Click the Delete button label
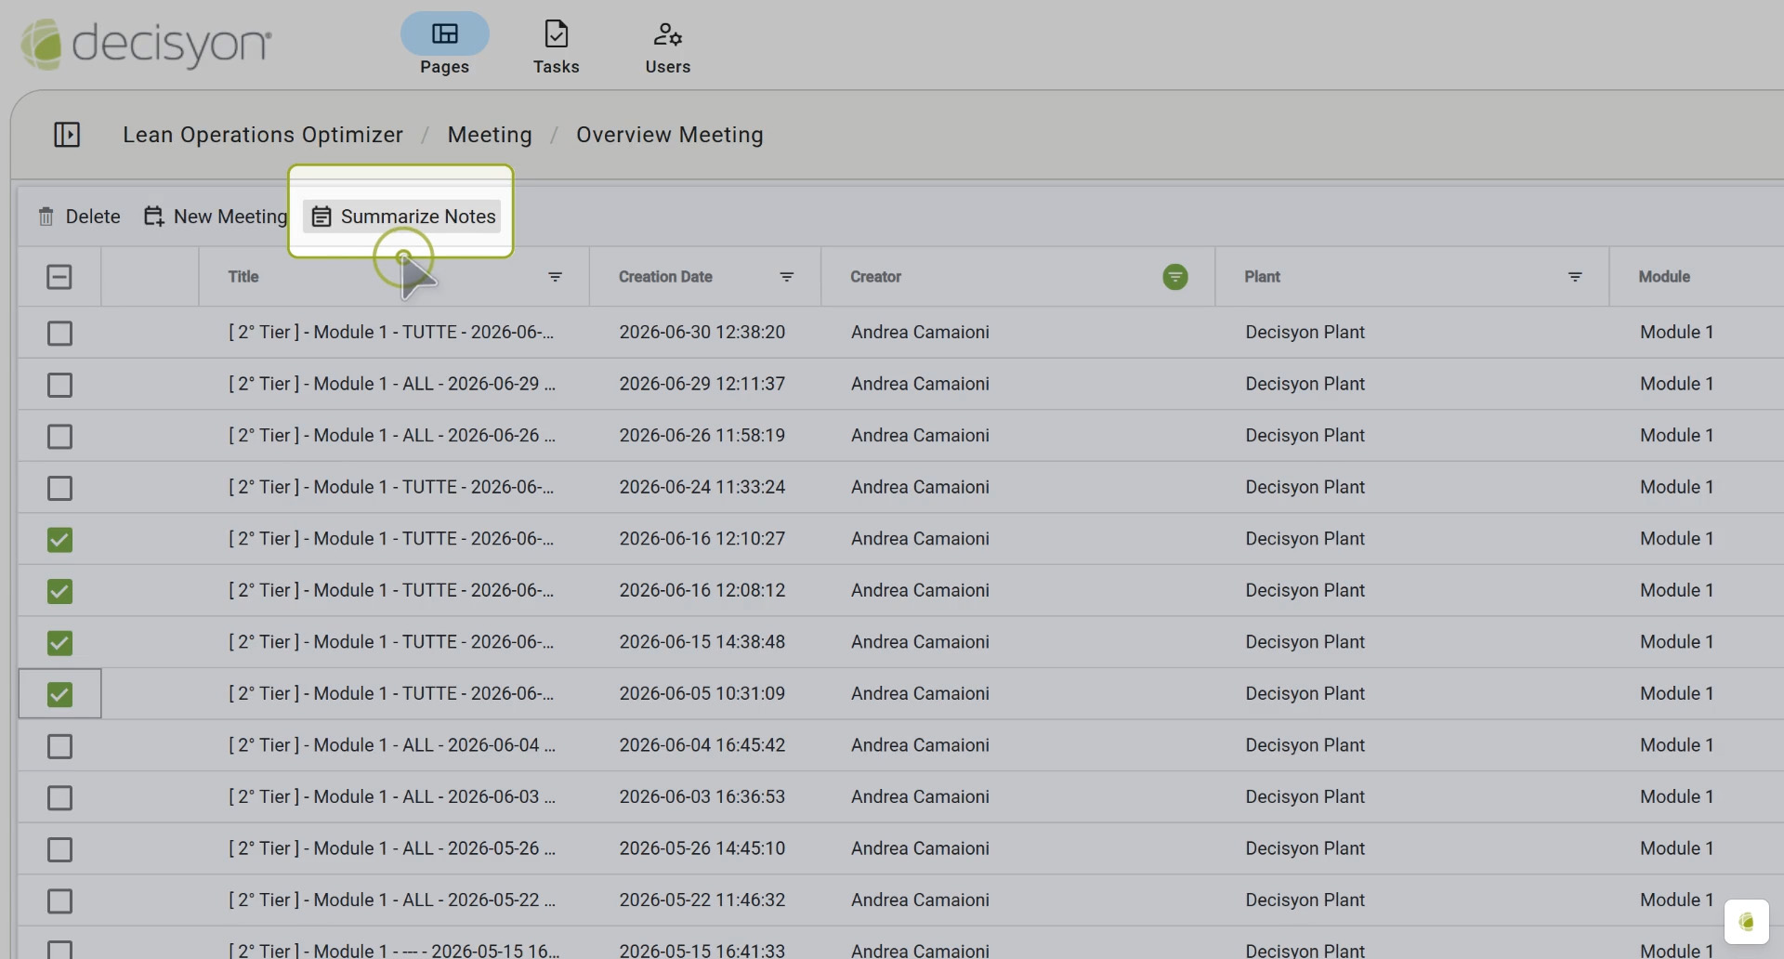Viewport: 1784px width, 959px height. (x=93, y=217)
